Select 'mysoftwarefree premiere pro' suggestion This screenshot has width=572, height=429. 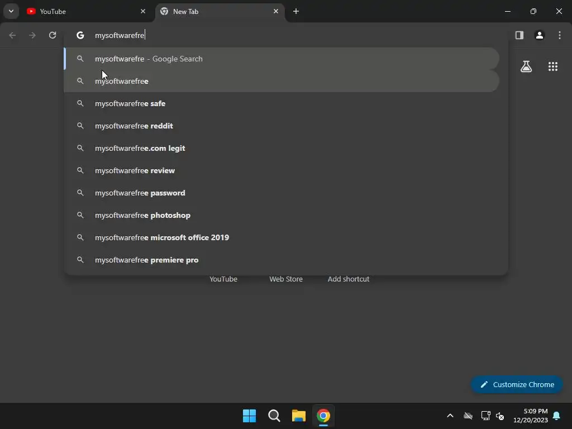(282, 260)
